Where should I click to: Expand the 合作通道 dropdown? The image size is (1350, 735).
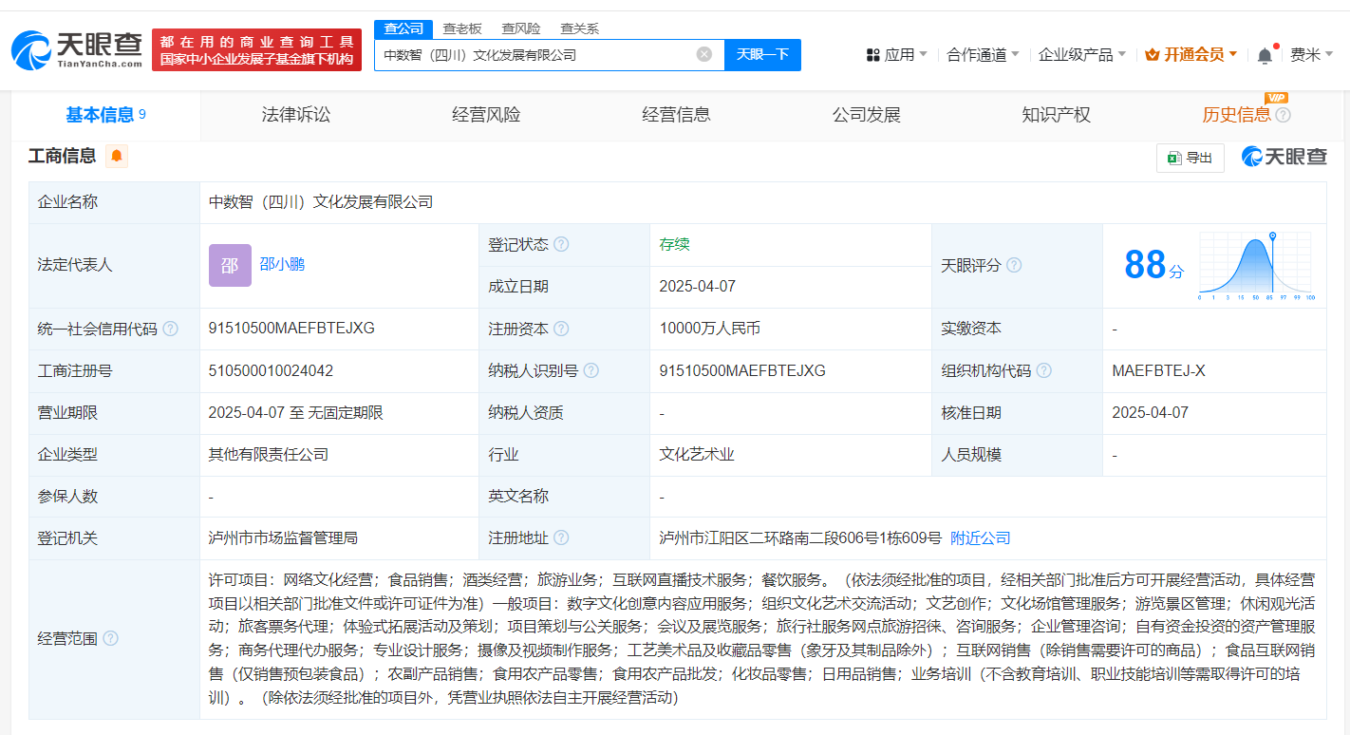pyautogui.click(x=983, y=55)
